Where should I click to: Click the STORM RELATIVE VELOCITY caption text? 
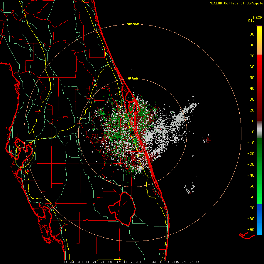(91, 262)
